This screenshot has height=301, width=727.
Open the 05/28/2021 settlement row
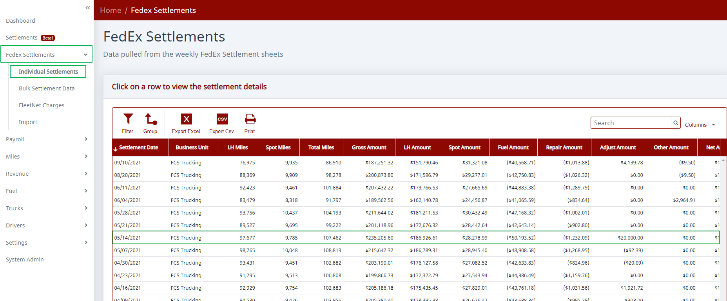click(416, 213)
